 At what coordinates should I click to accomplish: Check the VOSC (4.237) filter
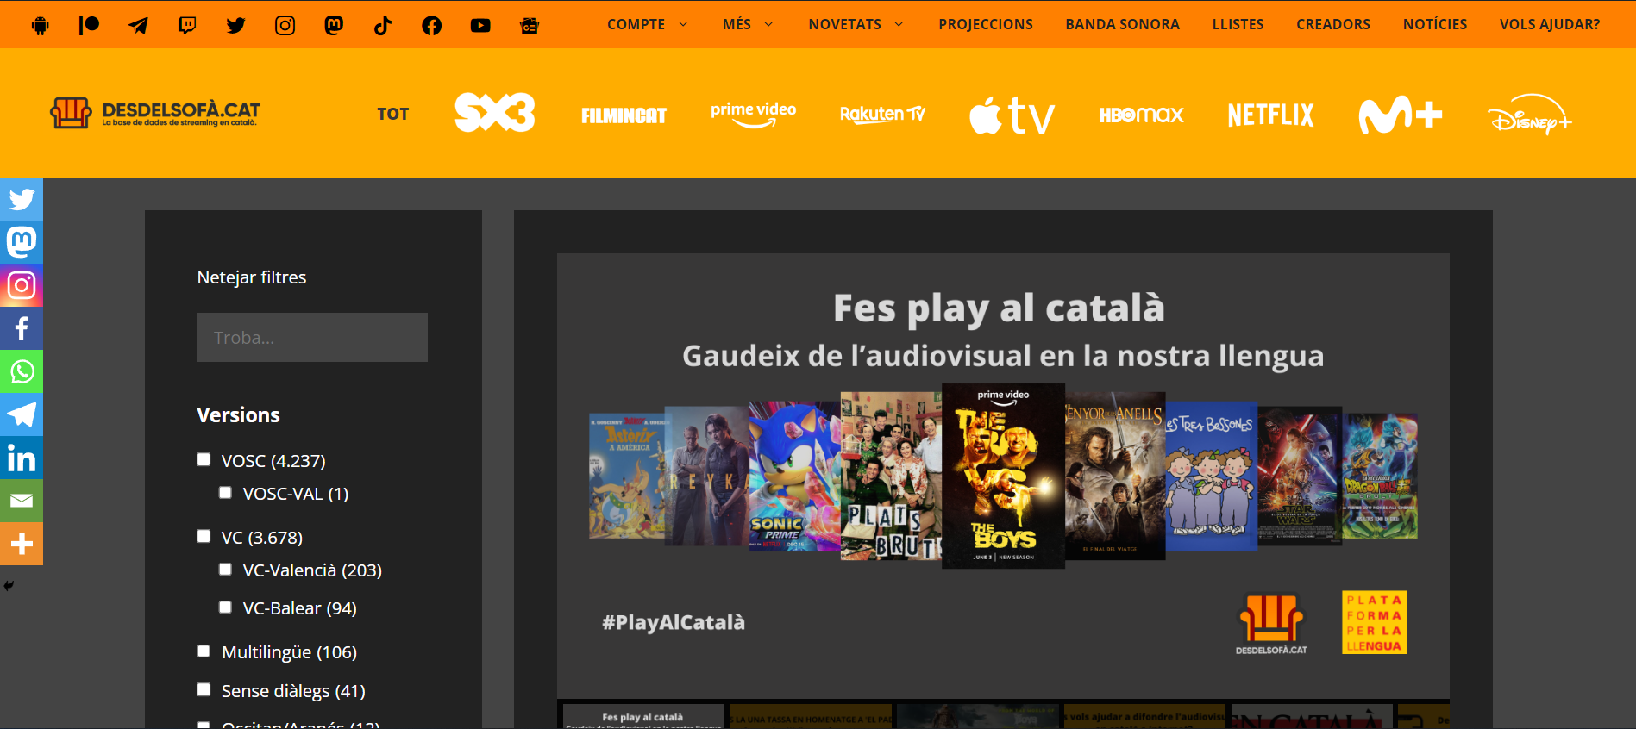[x=204, y=459]
